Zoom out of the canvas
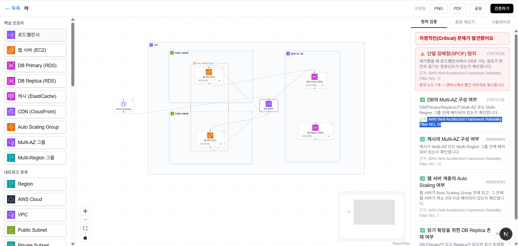Screen dimensions: 518x246 pyautogui.click(x=85, y=220)
